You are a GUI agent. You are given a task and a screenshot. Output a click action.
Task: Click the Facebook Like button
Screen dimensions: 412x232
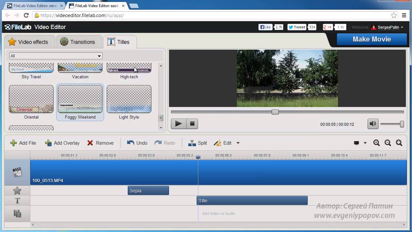[266, 27]
